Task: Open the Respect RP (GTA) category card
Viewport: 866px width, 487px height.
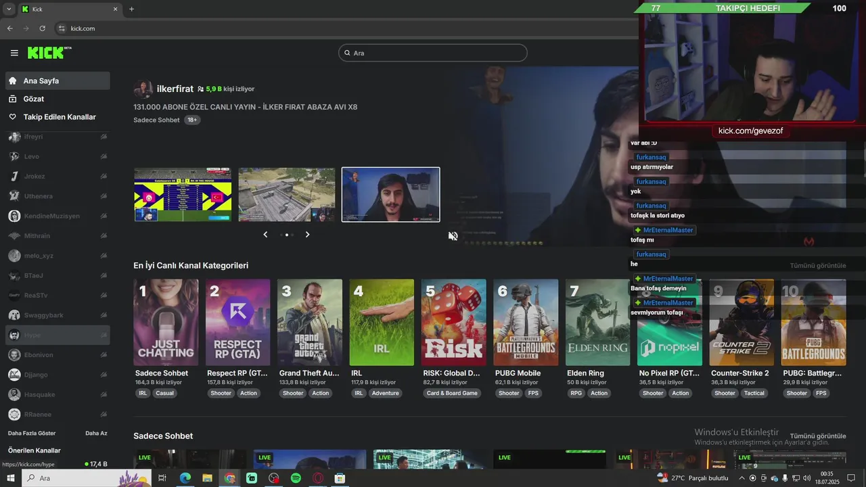Action: [237, 323]
